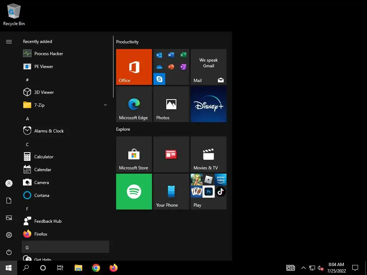Image resolution: width=367 pixels, height=275 pixels.
Task: Open 3D Viewer app
Action: (66, 92)
